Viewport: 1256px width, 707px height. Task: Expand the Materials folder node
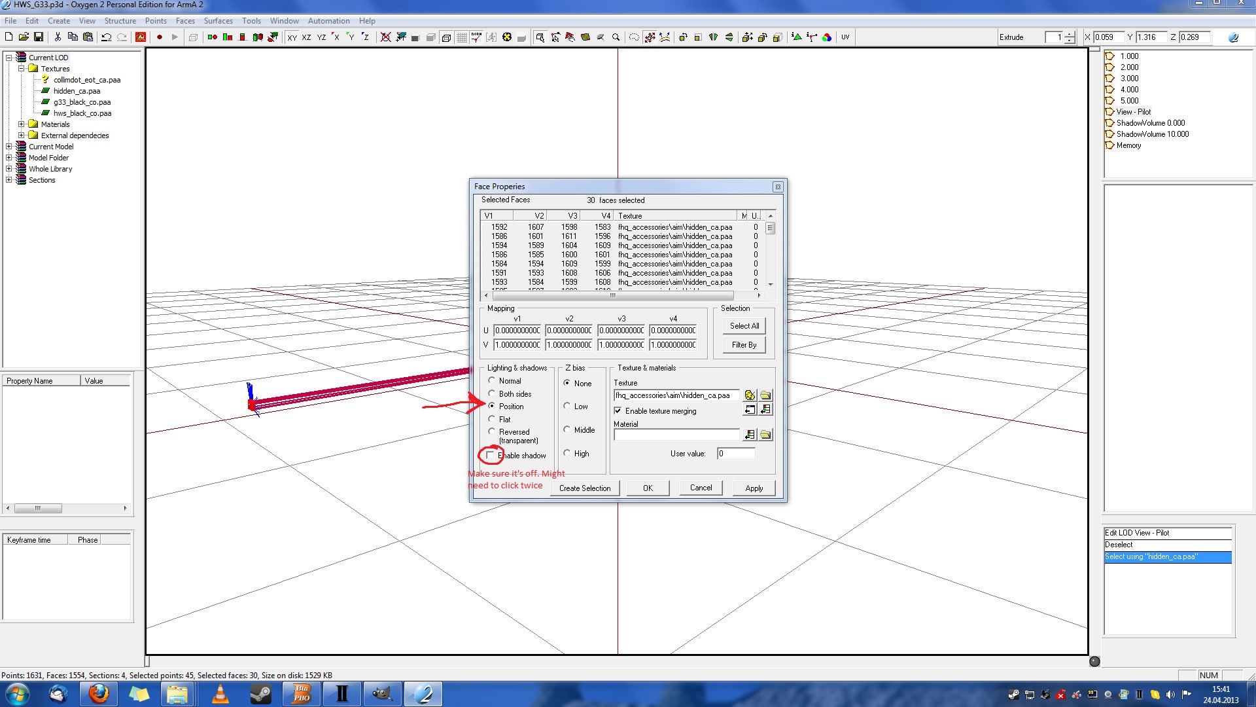[22, 124]
